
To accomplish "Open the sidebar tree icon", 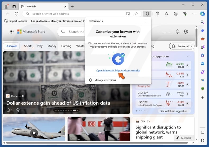I will coord(202,88).
